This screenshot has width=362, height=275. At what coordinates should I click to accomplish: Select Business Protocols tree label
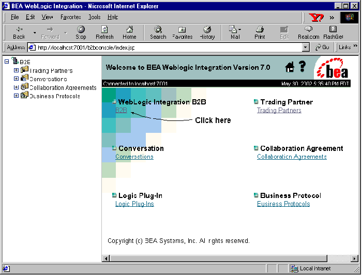55,96
